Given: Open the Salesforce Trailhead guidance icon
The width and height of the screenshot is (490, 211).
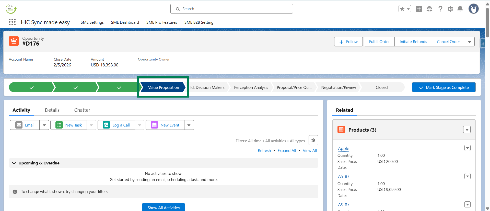Looking at the screenshot, I should click(x=429, y=9).
